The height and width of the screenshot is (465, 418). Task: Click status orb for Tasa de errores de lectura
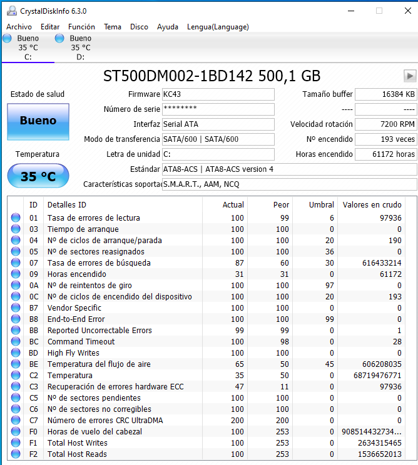tap(16, 218)
